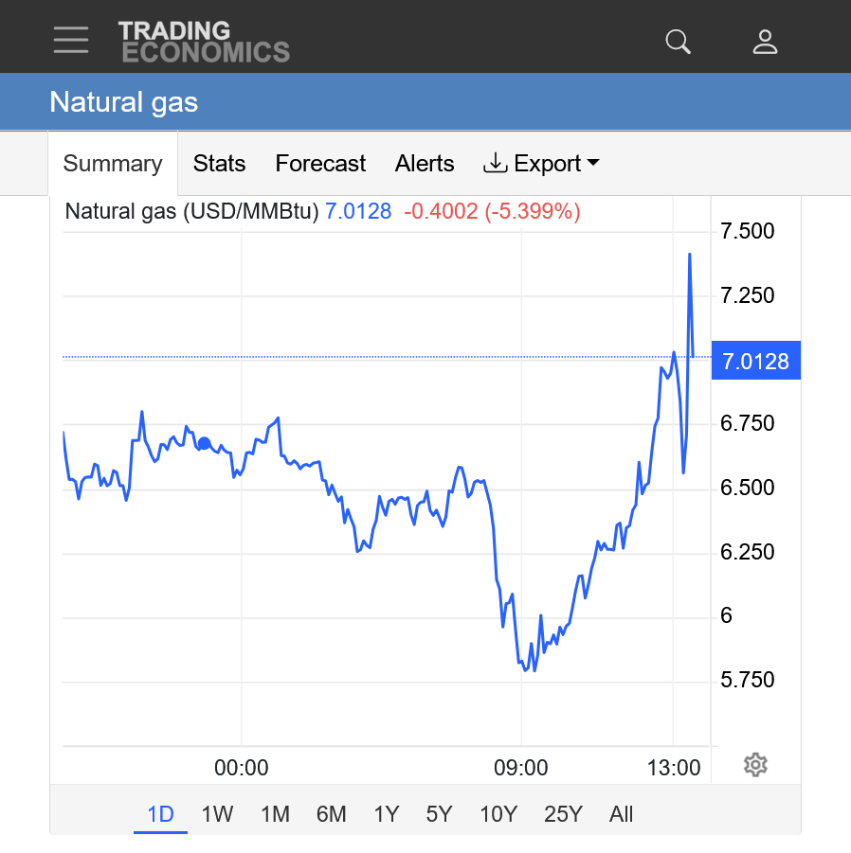The width and height of the screenshot is (851, 853).
Task: Open the user account icon
Action: [x=765, y=41]
